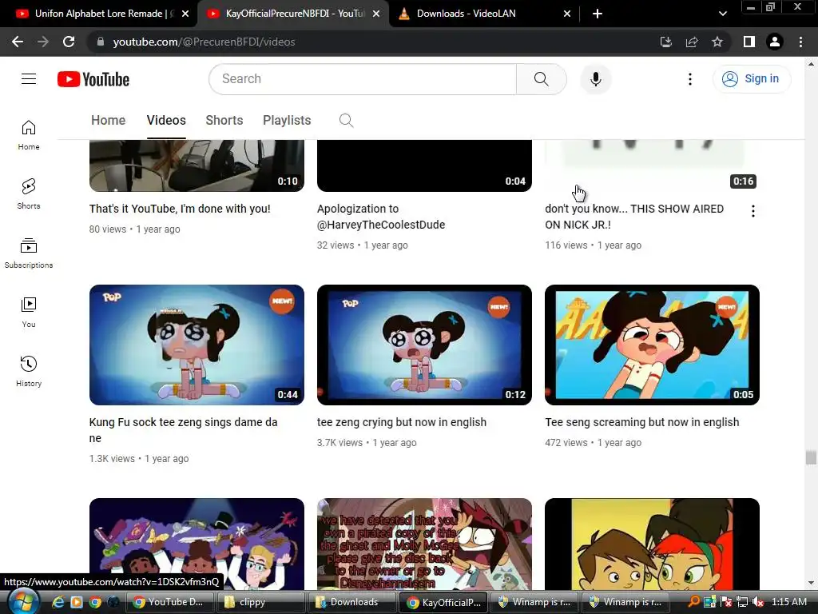The image size is (818, 614).
Task: Open the Downloads taskbar folder
Action: [351, 602]
